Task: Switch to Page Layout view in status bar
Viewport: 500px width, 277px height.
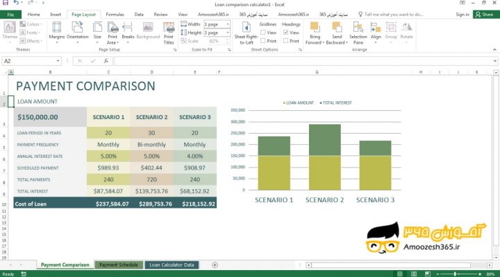Action: (414, 274)
